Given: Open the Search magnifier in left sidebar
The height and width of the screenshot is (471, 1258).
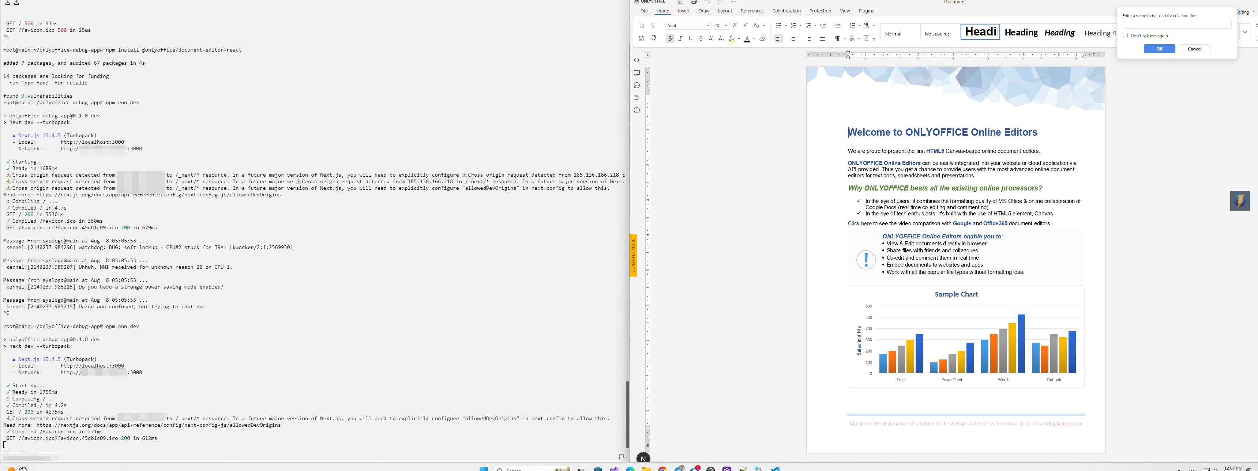Looking at the screenshot, I should (637, 61).
